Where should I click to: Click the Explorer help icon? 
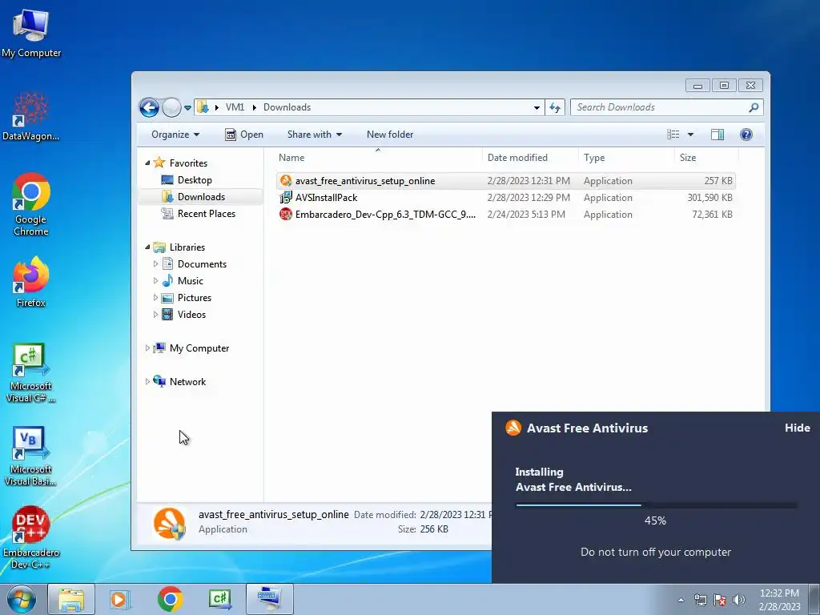[x=746, y=135]
